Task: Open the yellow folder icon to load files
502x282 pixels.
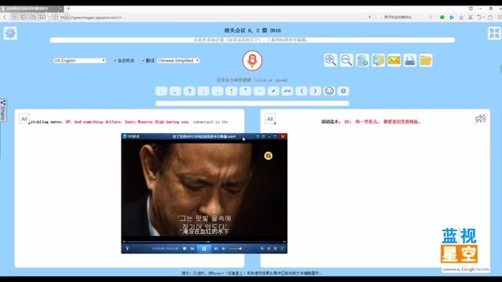Action: tap(425, 60)
